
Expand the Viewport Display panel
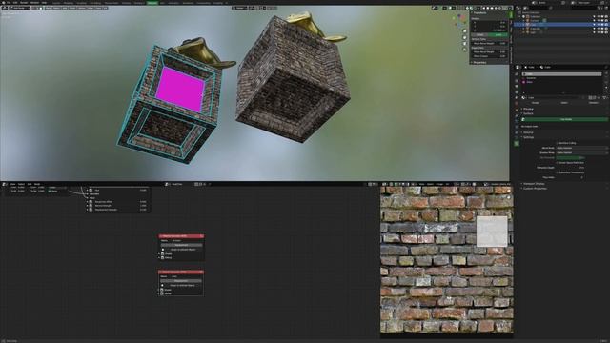pos(534,184)
